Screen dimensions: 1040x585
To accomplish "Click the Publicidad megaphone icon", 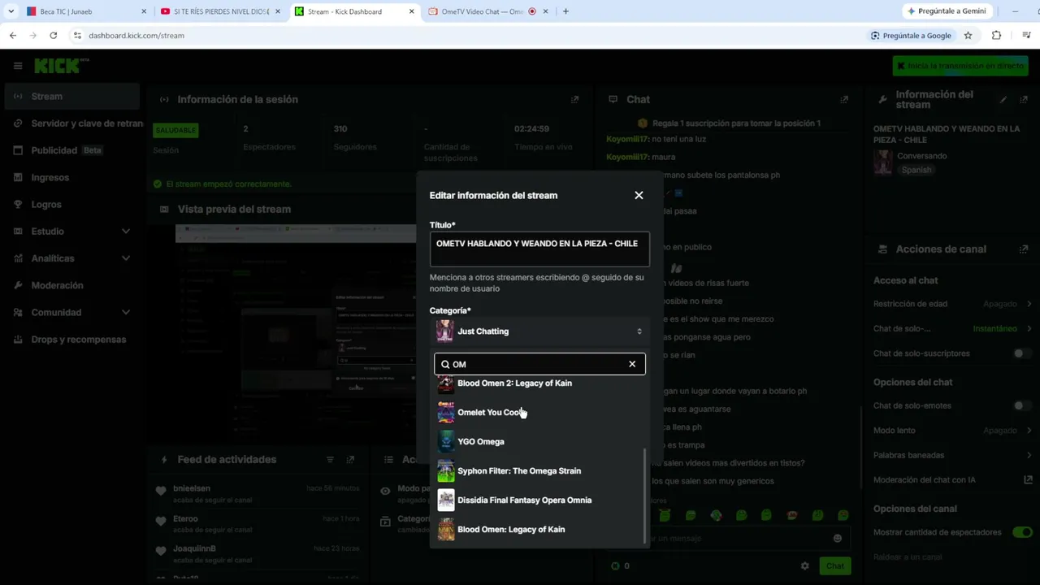I will (x=18, y=150).
